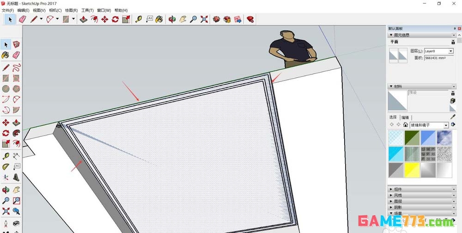Open the 工具(T) menu
Screen dimensions: 462x233
pyautogui.click(x=87, y=10)
